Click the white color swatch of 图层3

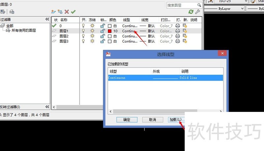pos(110,41)
